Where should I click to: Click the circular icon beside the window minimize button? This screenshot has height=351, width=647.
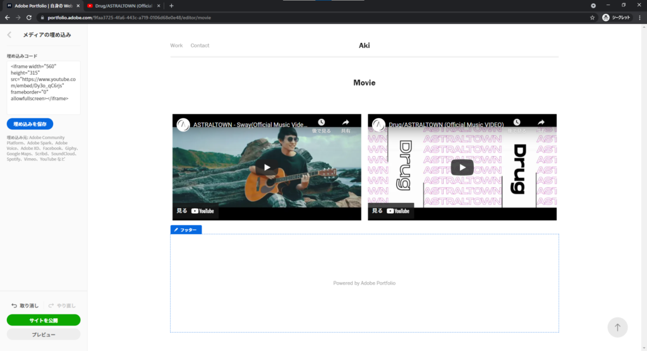pos(593,6)
